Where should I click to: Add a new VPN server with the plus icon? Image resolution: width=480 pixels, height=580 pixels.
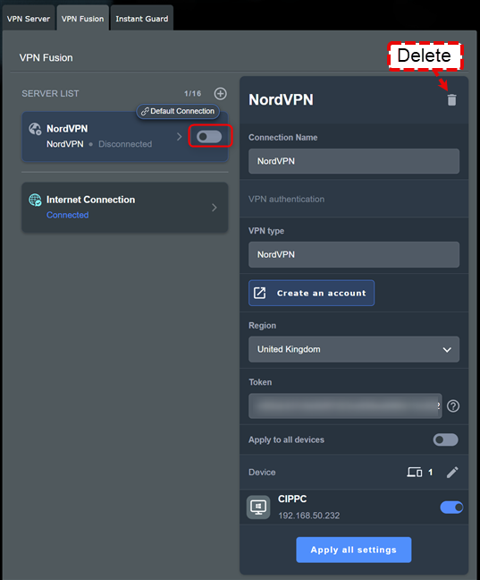221,94
